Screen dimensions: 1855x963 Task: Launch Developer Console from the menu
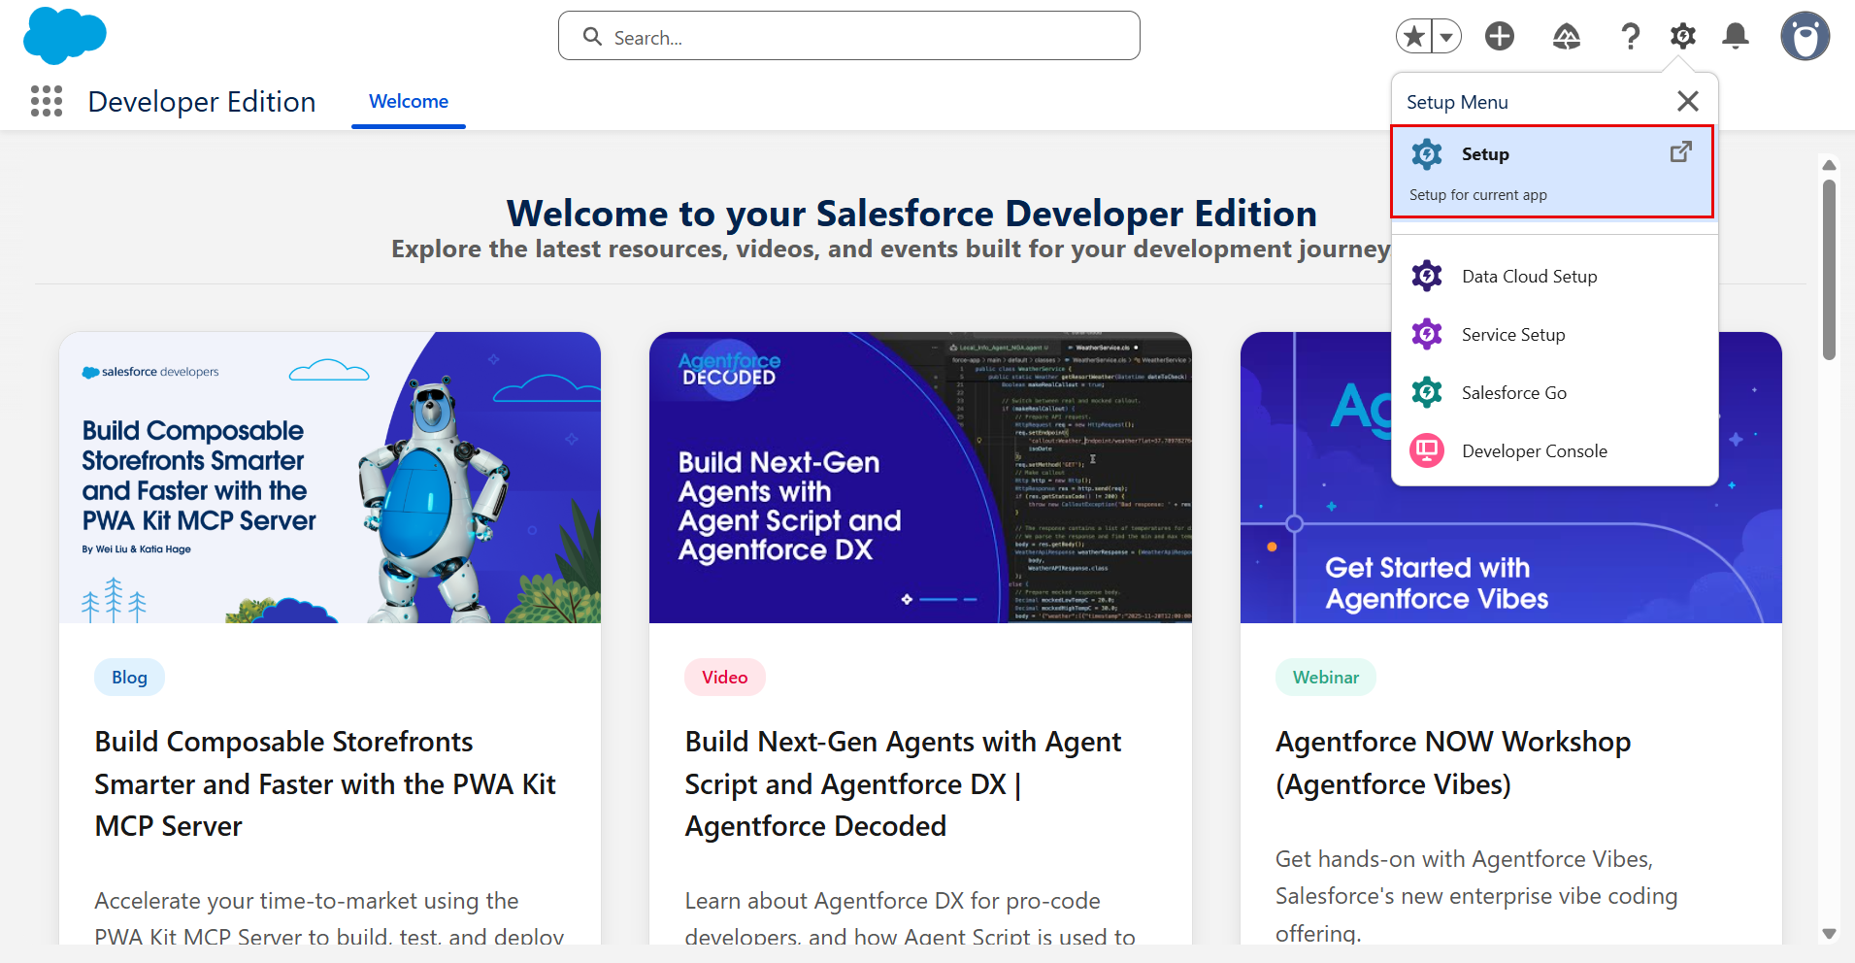pos(1534,451)
